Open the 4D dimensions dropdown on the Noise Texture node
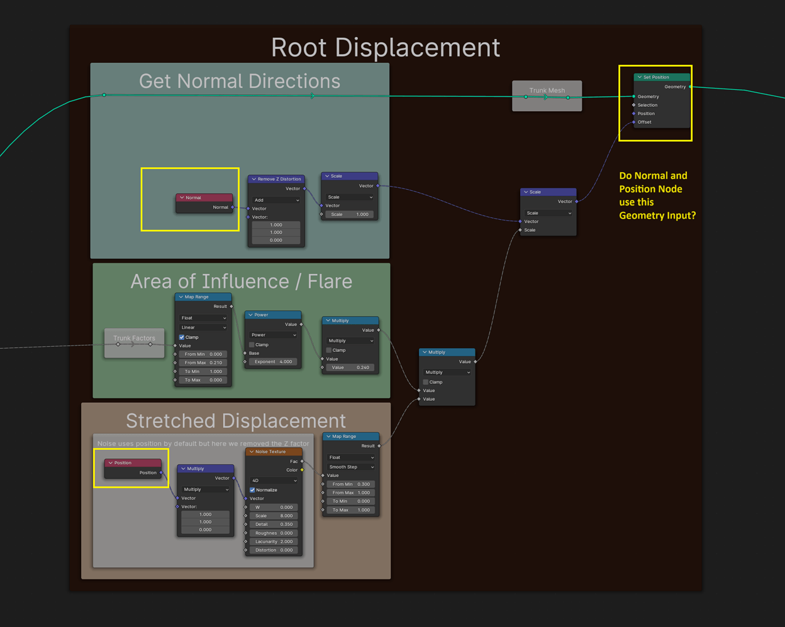 tap(273, 481)
